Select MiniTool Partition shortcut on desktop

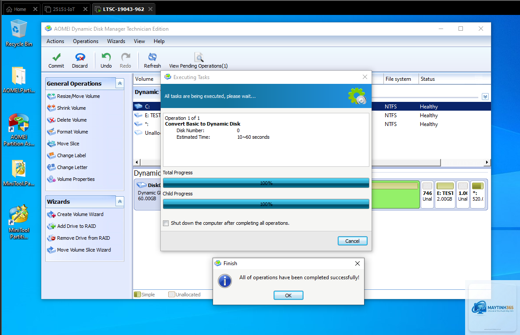[x=18, y=222]
